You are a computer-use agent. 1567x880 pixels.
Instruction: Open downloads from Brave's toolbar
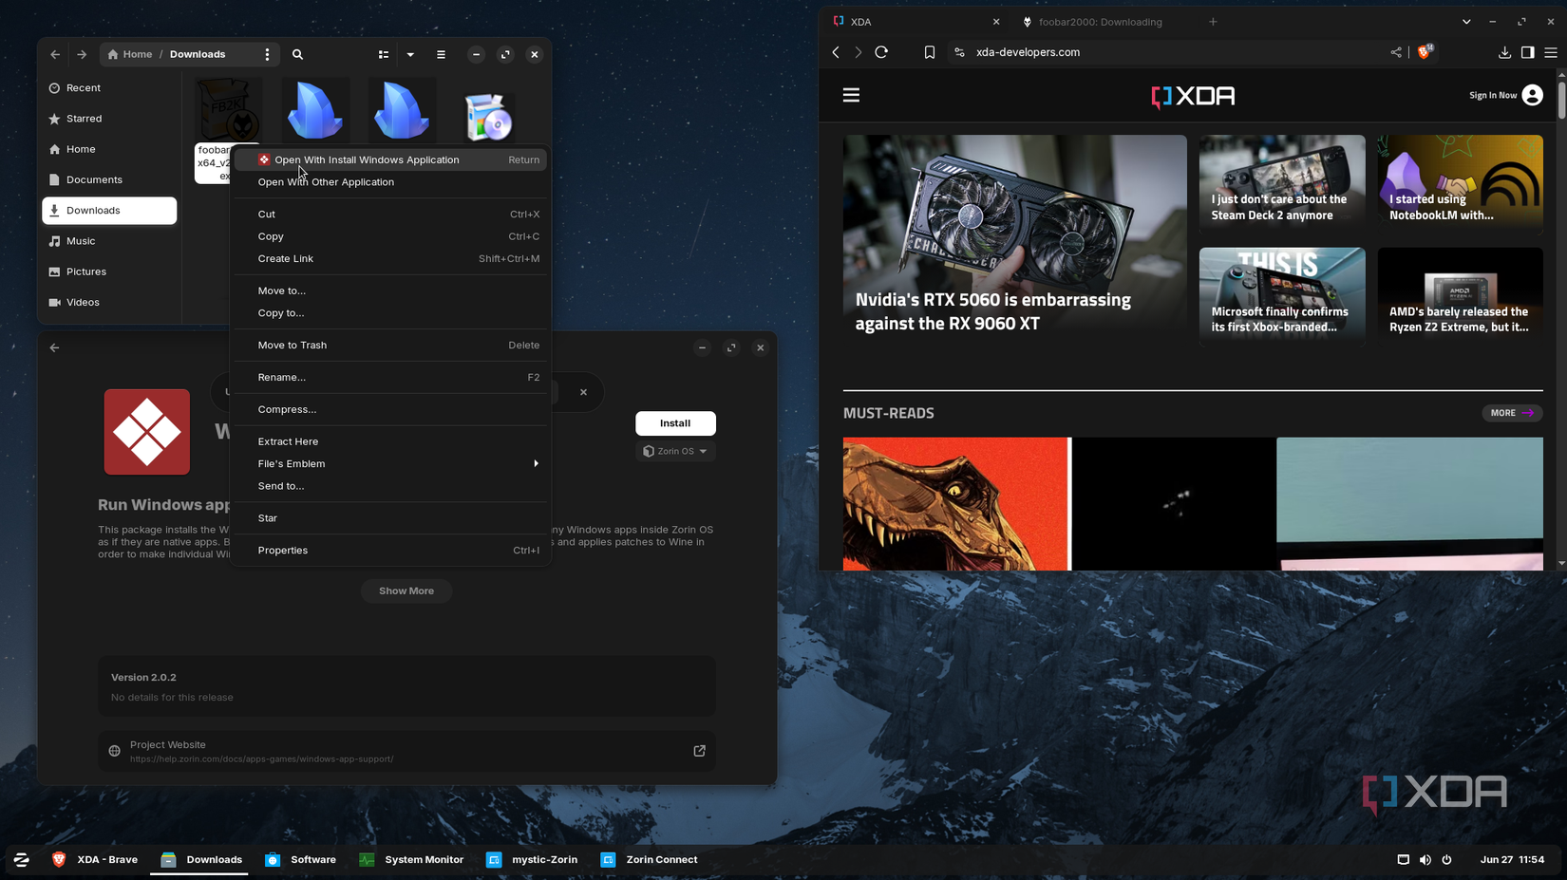pyautogui.click(x=1504, y=52)
